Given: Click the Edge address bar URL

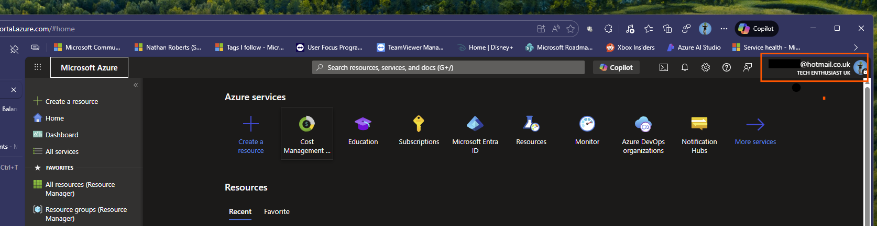Looking at the screenshot, I should [x=37, y=29].
